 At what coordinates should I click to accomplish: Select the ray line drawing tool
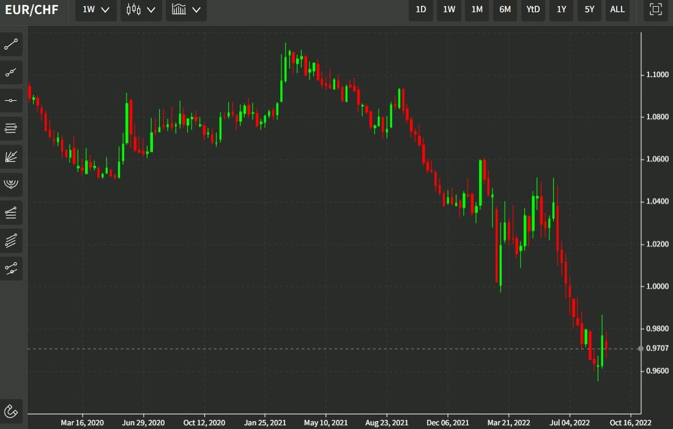11,73
